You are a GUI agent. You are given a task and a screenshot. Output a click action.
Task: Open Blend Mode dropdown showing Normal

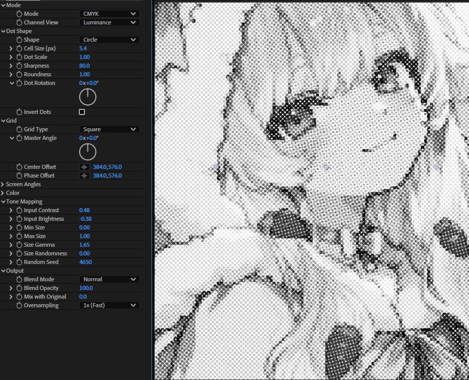109,279
